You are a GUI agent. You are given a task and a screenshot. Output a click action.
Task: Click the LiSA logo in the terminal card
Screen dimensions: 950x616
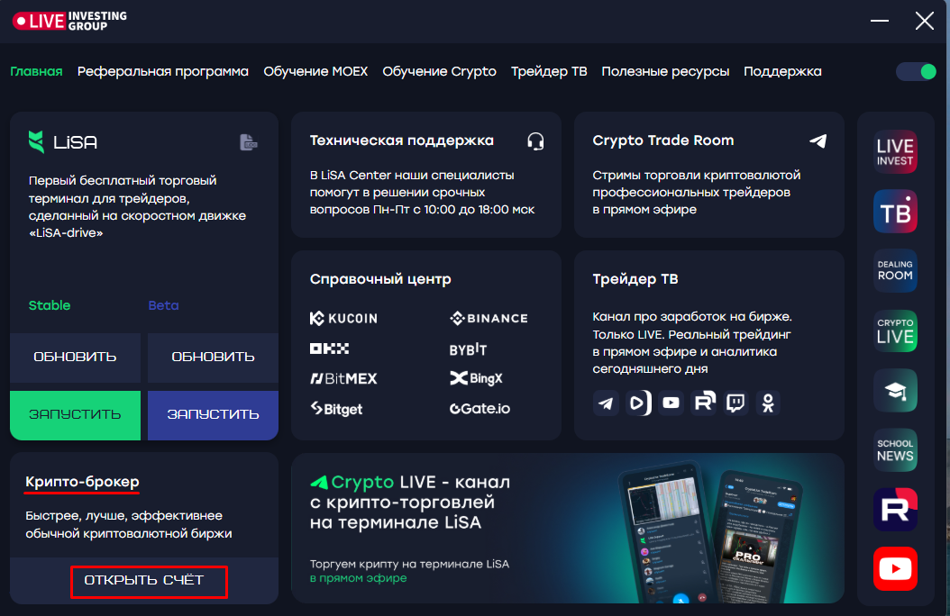click(63, 142)
